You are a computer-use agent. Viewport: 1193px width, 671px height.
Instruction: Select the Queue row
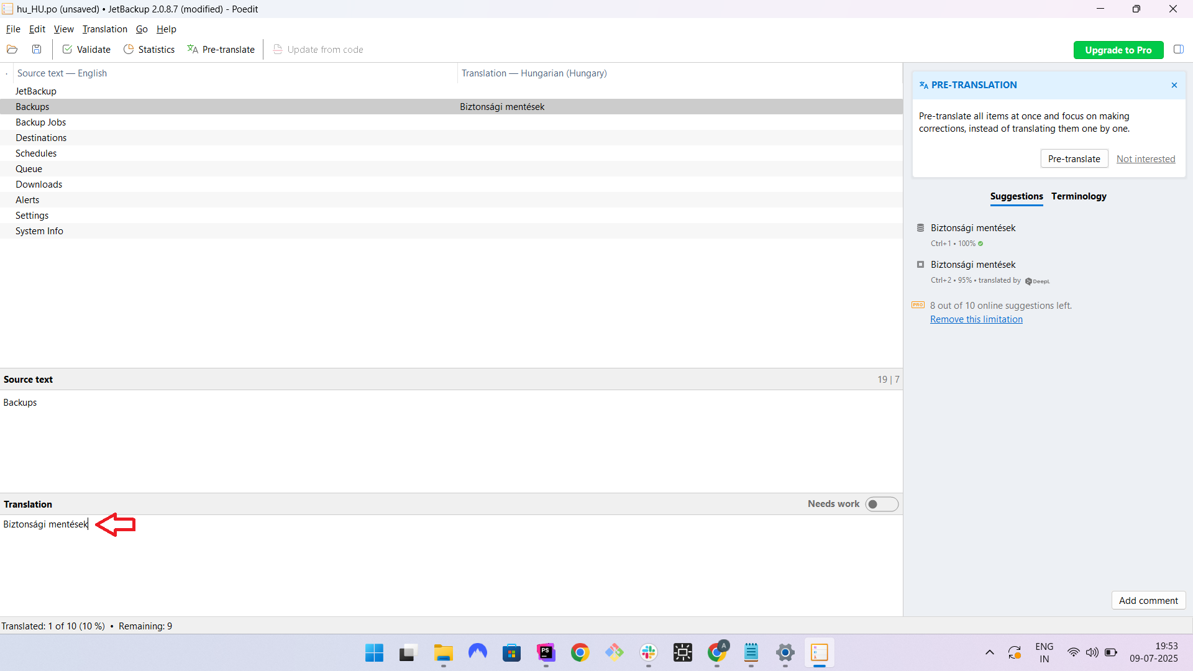point(451,169)
